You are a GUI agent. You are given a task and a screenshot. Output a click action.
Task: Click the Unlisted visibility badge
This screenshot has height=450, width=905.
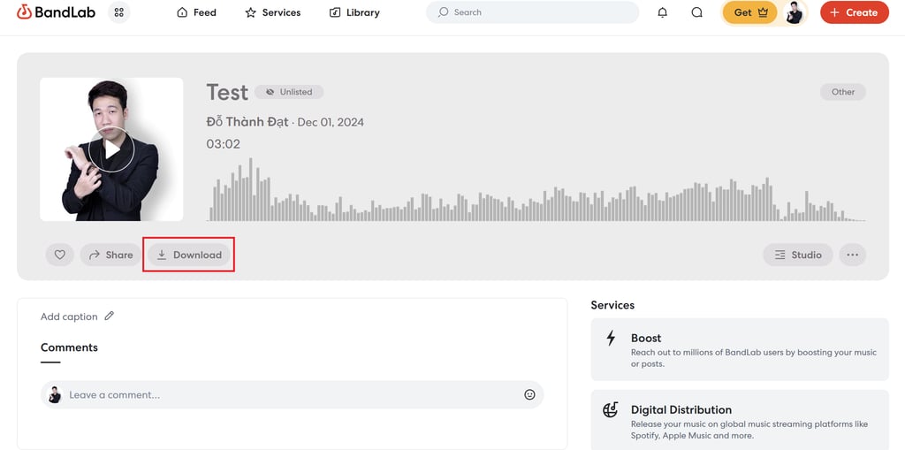pyautogui.click(x=289, y=92)
